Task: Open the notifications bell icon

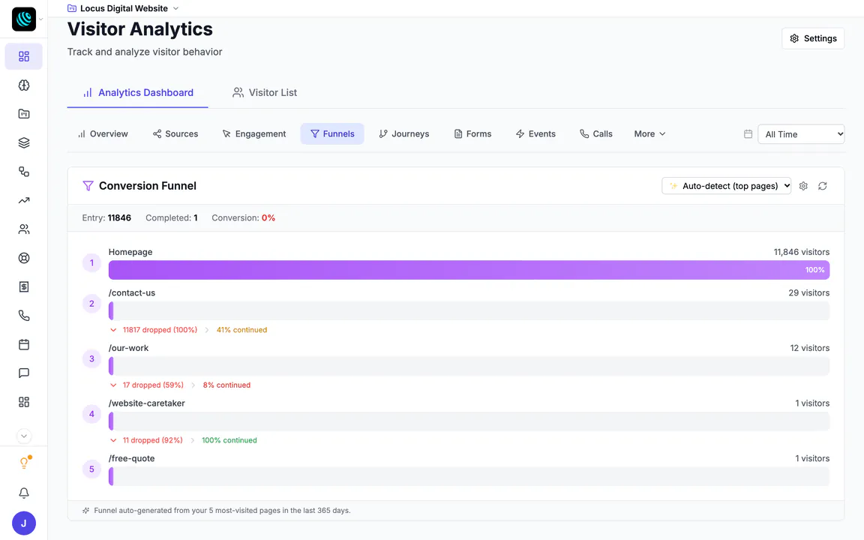Action: tap(24, 493)
